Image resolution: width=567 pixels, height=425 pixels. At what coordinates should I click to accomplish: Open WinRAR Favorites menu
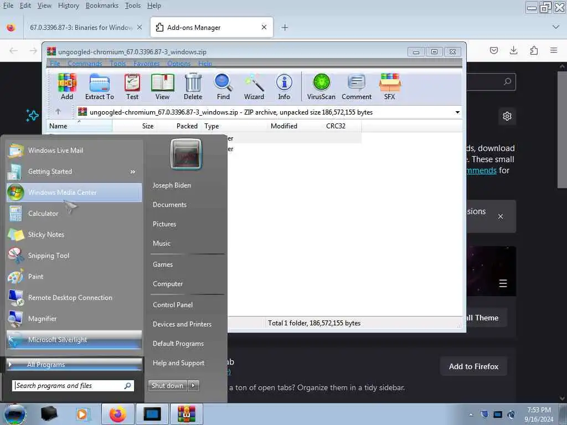pos(146,64)
